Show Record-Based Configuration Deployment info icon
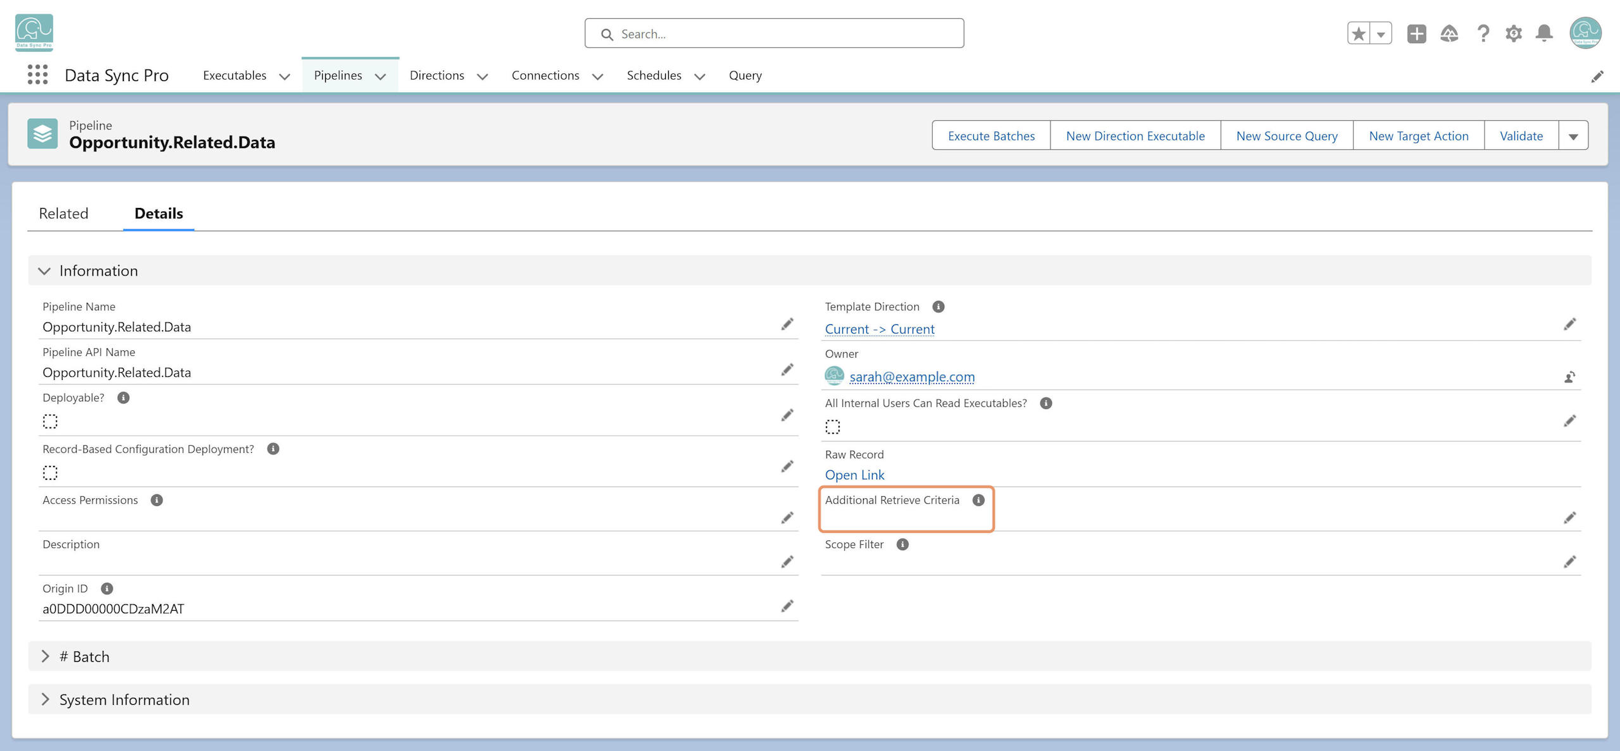 tap(273, 449)
